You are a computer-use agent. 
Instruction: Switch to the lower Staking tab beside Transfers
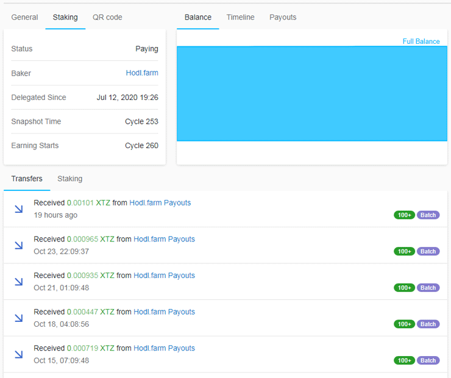(x=69, y=179)
